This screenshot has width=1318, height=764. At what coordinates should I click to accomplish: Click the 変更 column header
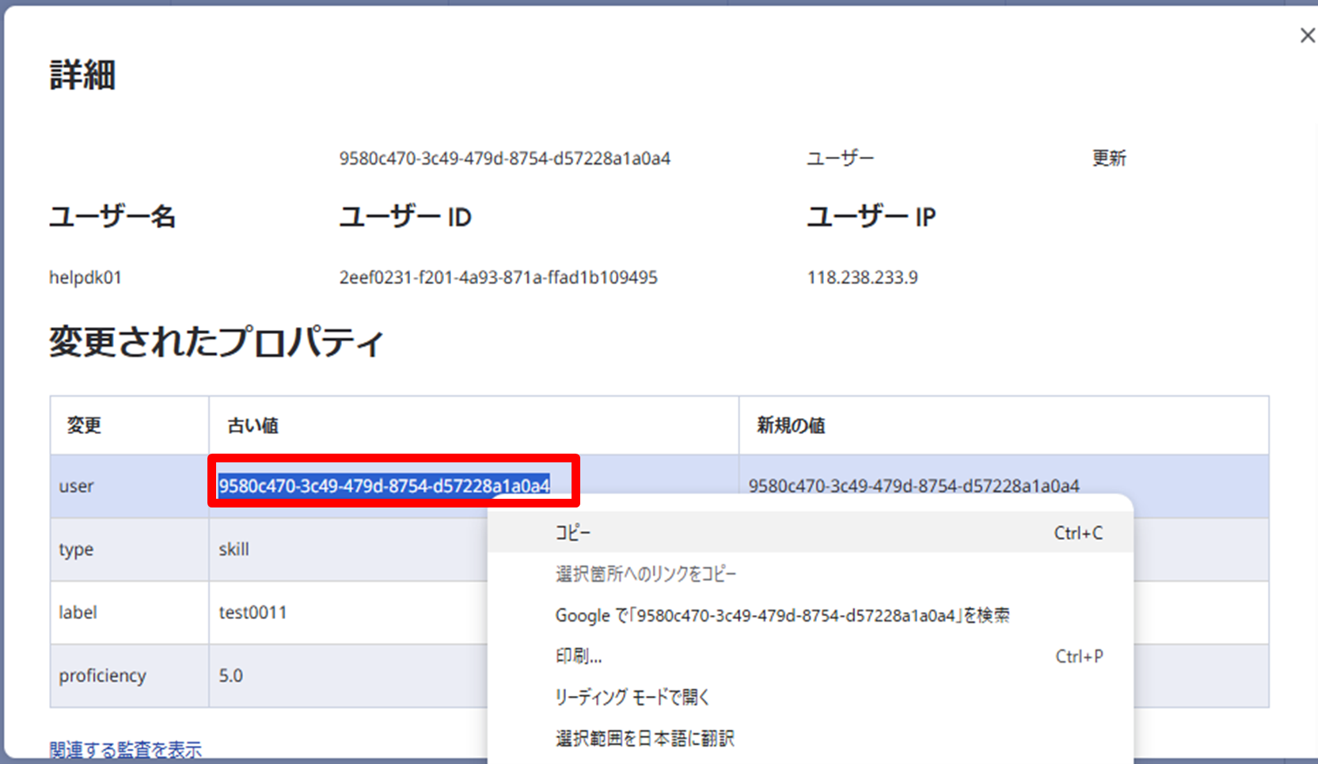coord(84,426)
